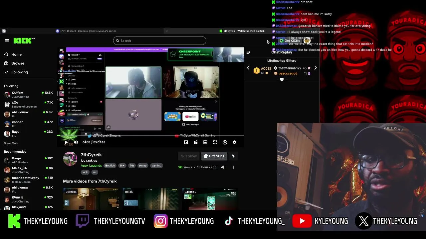Focus the Kick search field
Image resolution: width=426 pixels, height=239 pixels.
[x=160, y=40]
